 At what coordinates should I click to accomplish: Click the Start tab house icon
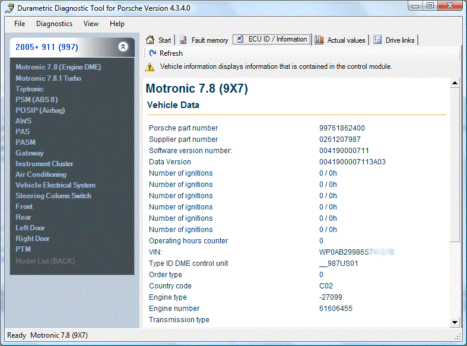150,40
